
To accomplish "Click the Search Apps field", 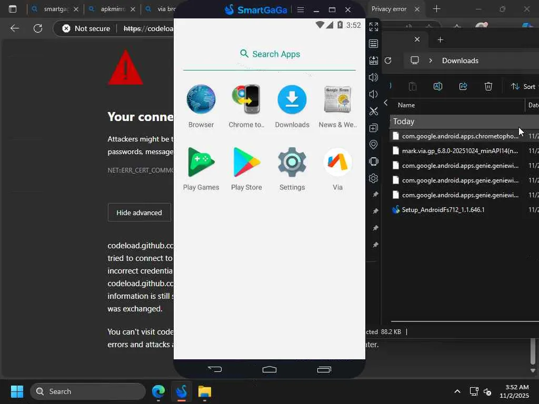I will pyautogui.click(x=269, y=54).
